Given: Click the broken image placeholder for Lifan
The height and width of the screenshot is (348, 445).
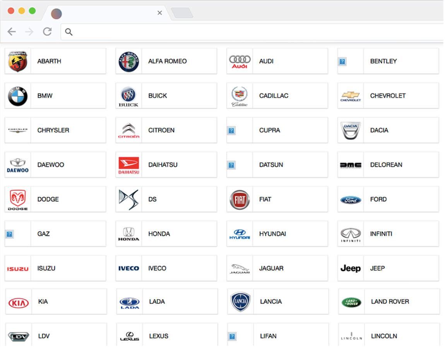Looking at the screenshot, I should (232, 337).
